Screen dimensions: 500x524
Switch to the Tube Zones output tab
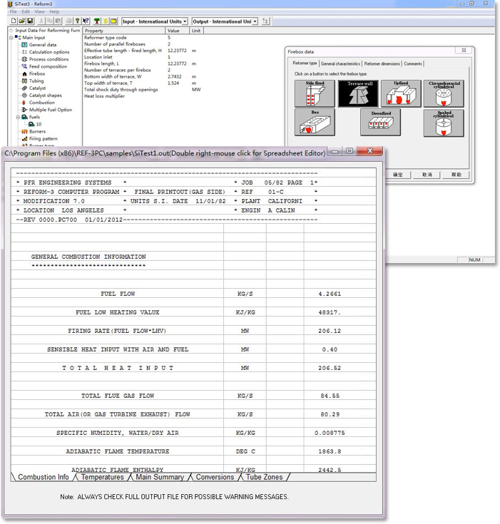264,477
